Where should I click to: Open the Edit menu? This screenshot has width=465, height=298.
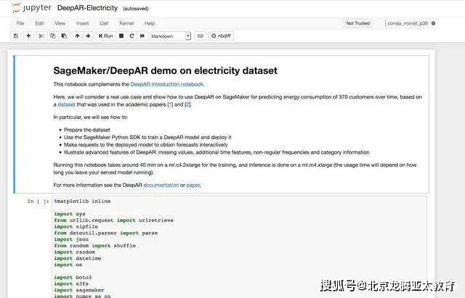click(x=39, y=23)
